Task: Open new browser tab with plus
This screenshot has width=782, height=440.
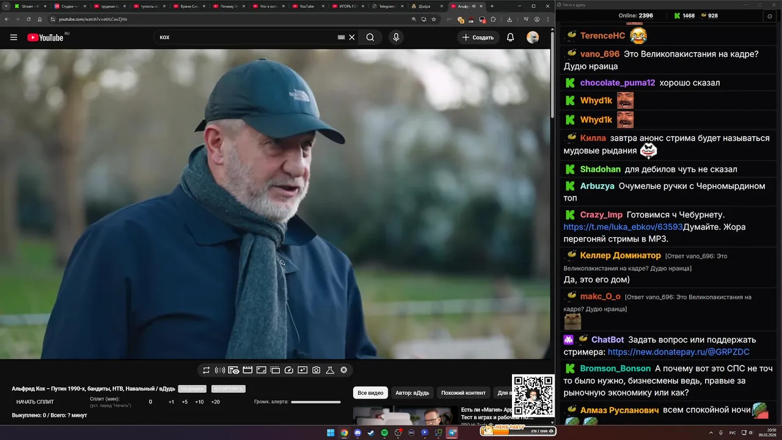Action: 492,6
